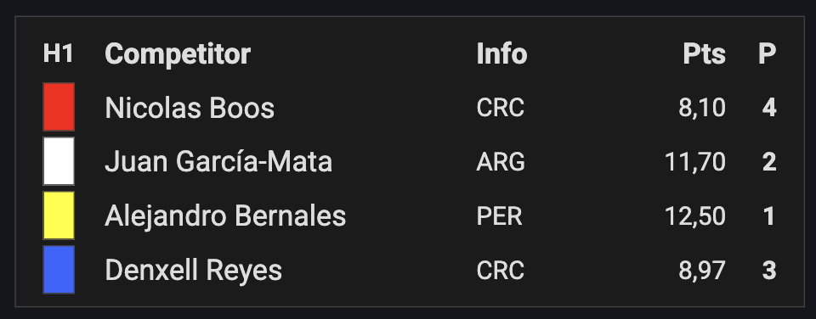816x319 pixels.
Task: Click the 12,50 points score
Action: 695,216
